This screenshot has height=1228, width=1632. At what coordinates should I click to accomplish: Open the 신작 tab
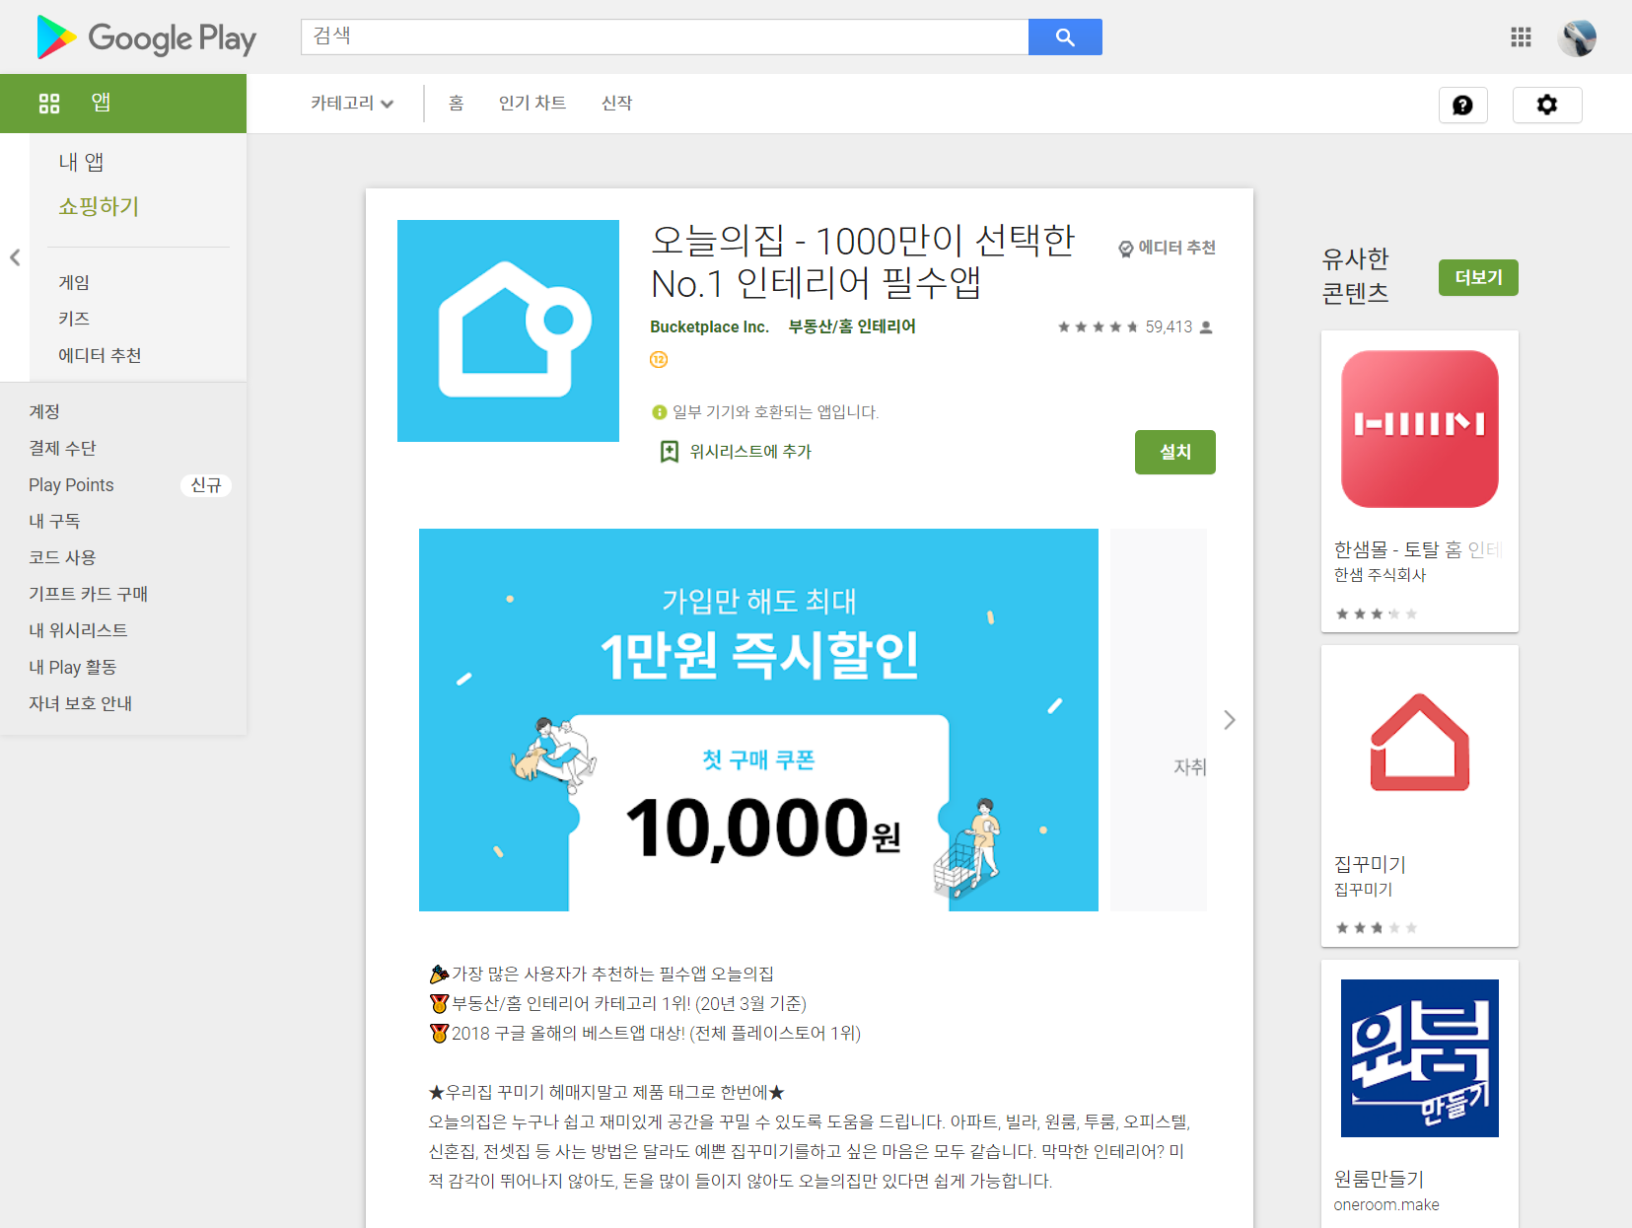pyautogui.click(x=617, y=103)
